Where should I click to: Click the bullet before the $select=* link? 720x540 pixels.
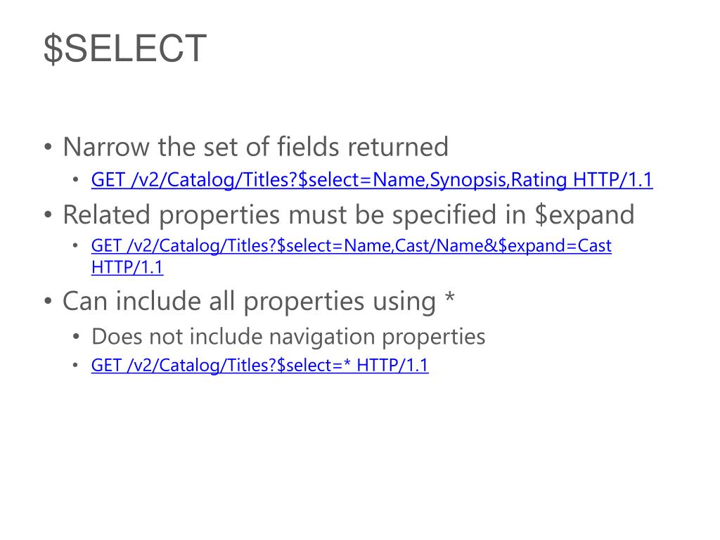click(x=76, y=366)
